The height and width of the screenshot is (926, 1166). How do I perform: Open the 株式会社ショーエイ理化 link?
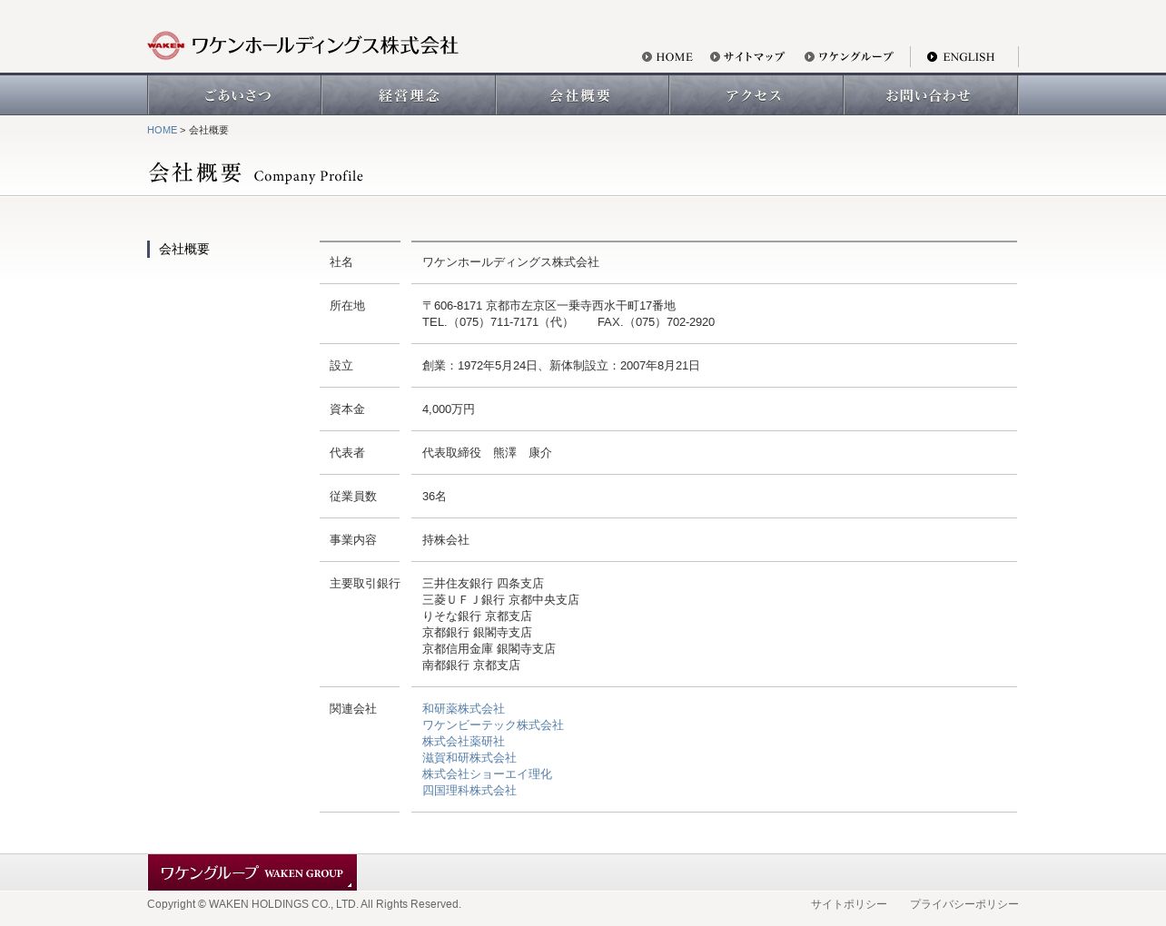(487, 774)
